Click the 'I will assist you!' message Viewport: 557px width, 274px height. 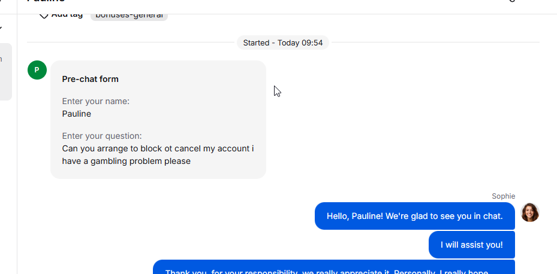[472, 245]
